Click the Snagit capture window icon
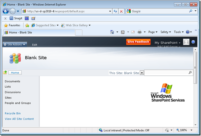Viewport: 201px width, 136px height. pos(27,18)
